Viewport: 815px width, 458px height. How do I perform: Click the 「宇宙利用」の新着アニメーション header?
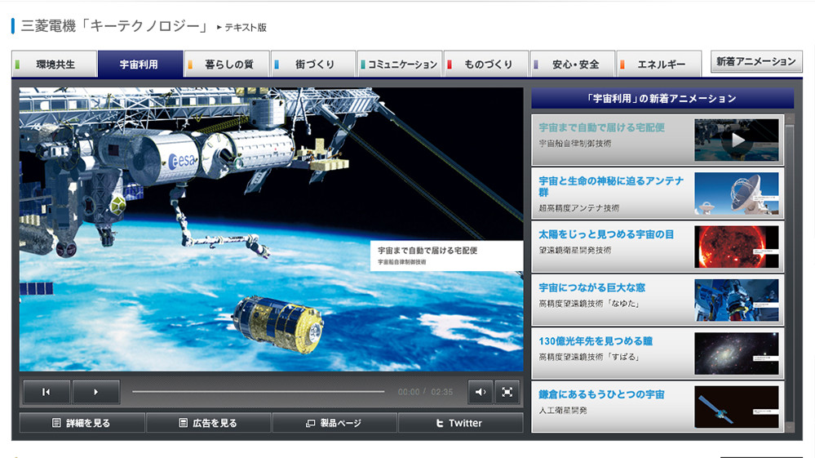click(x=662, y=98)
